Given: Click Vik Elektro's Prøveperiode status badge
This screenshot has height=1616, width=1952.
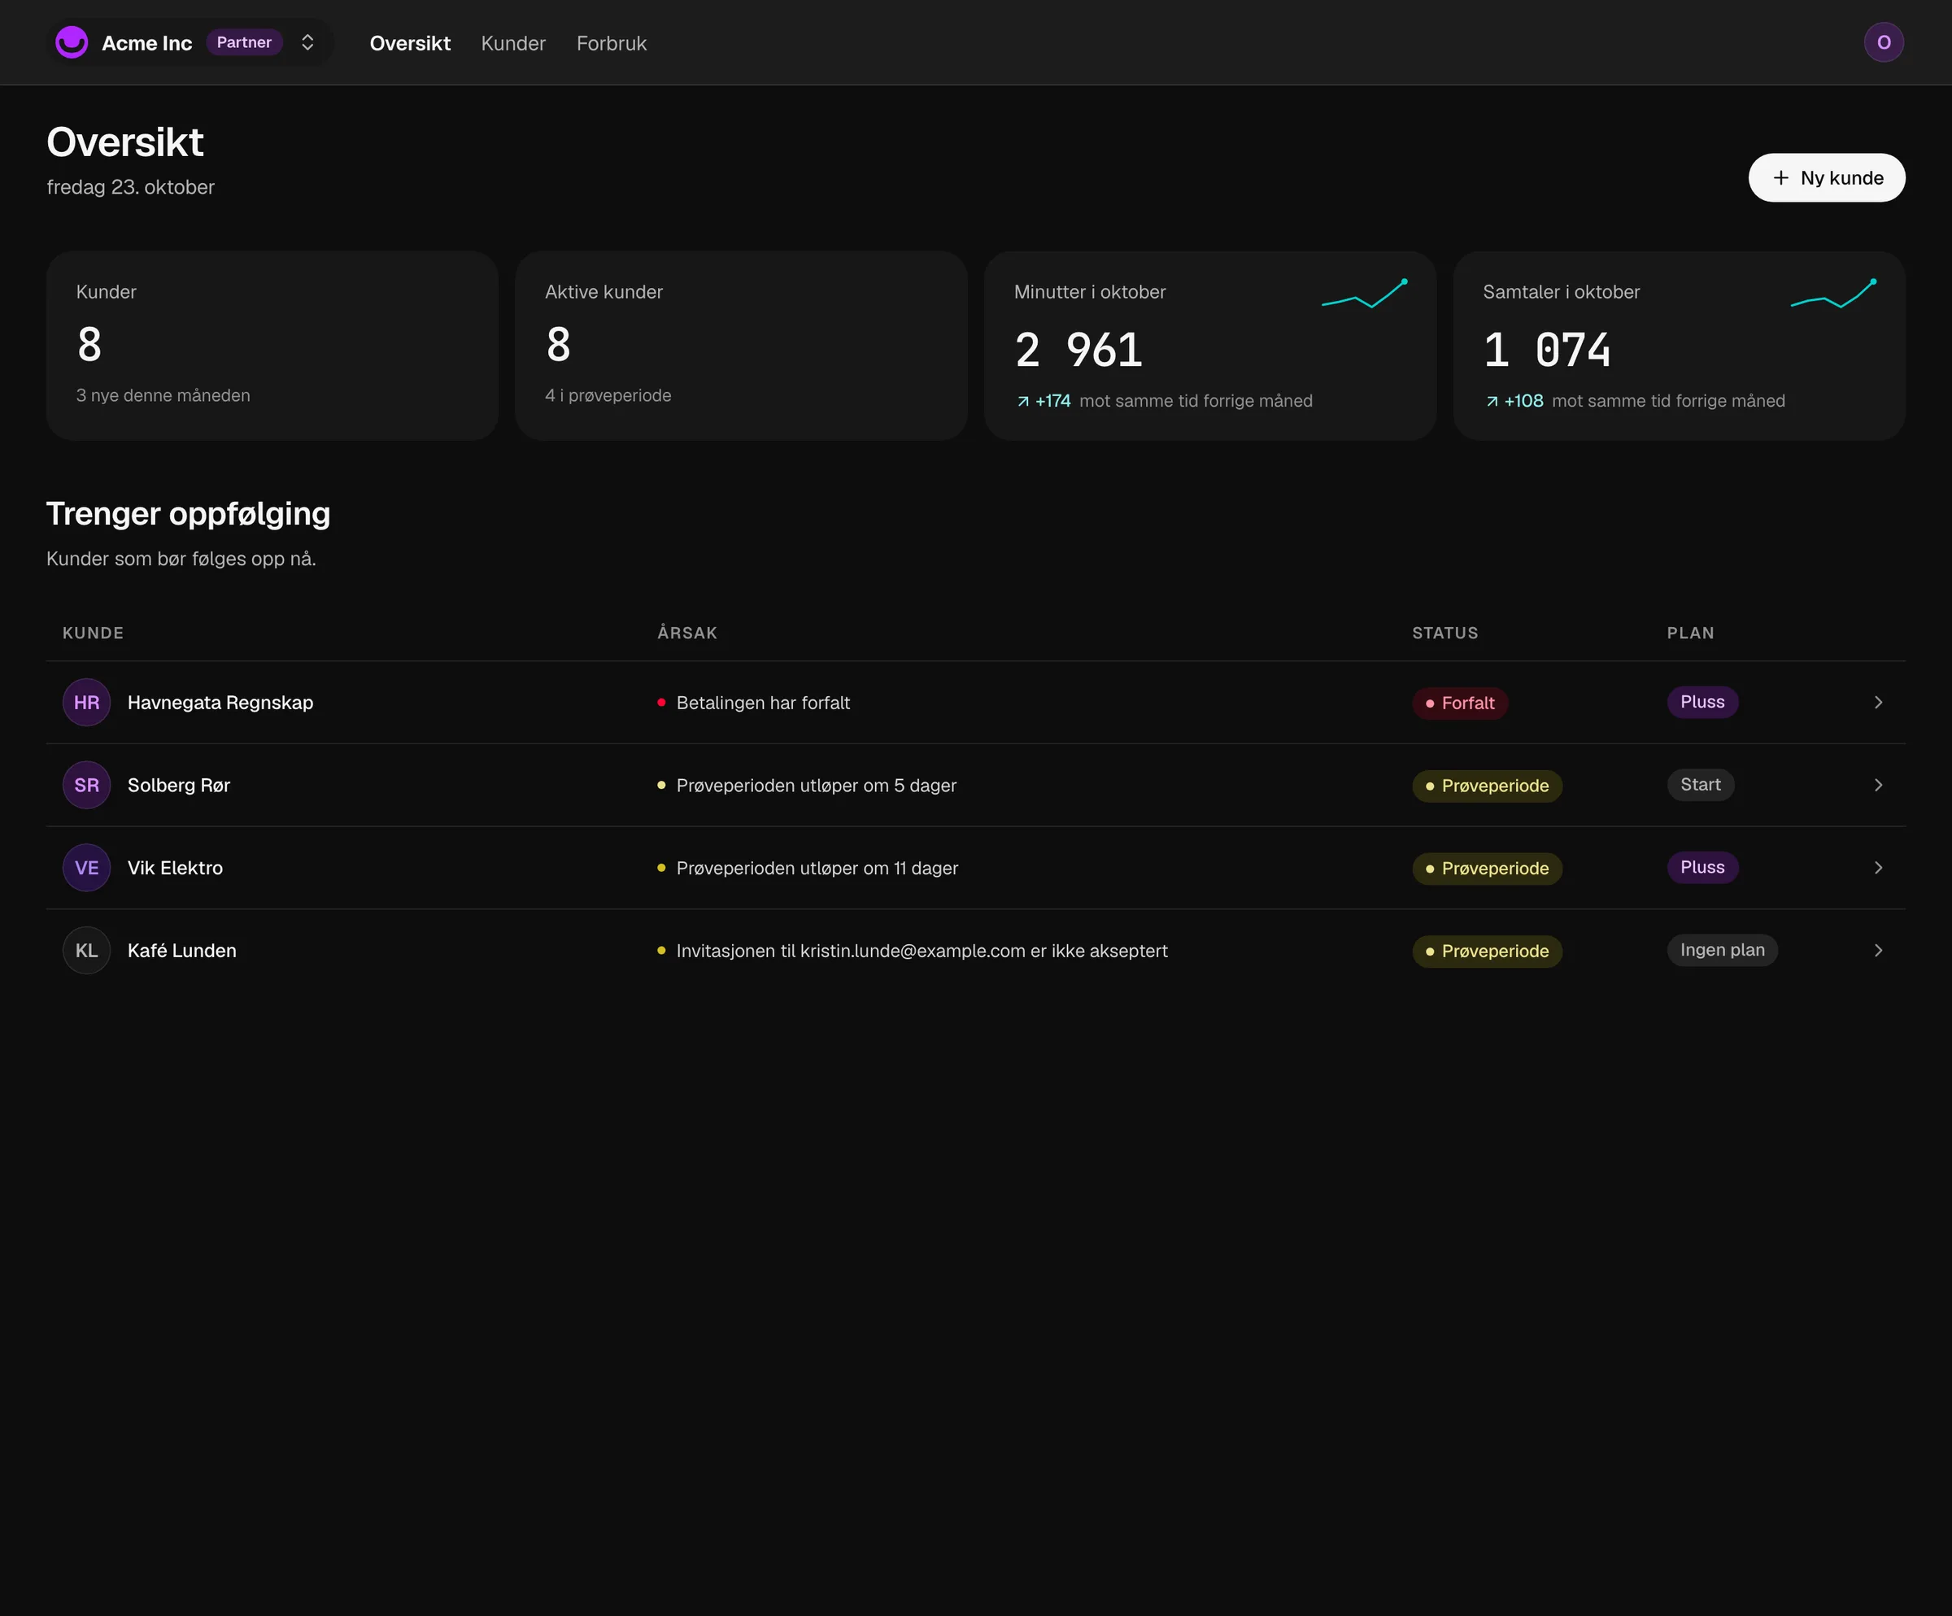Looking at the screenshot, I should click(1486, 869).
